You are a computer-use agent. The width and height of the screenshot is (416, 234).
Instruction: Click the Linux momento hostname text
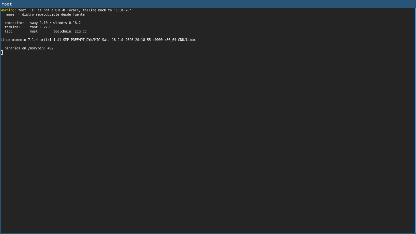13,40
